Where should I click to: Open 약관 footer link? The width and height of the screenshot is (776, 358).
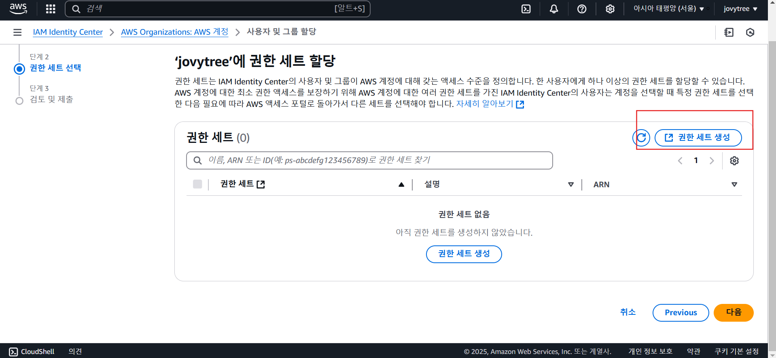[x=693, y=352]
